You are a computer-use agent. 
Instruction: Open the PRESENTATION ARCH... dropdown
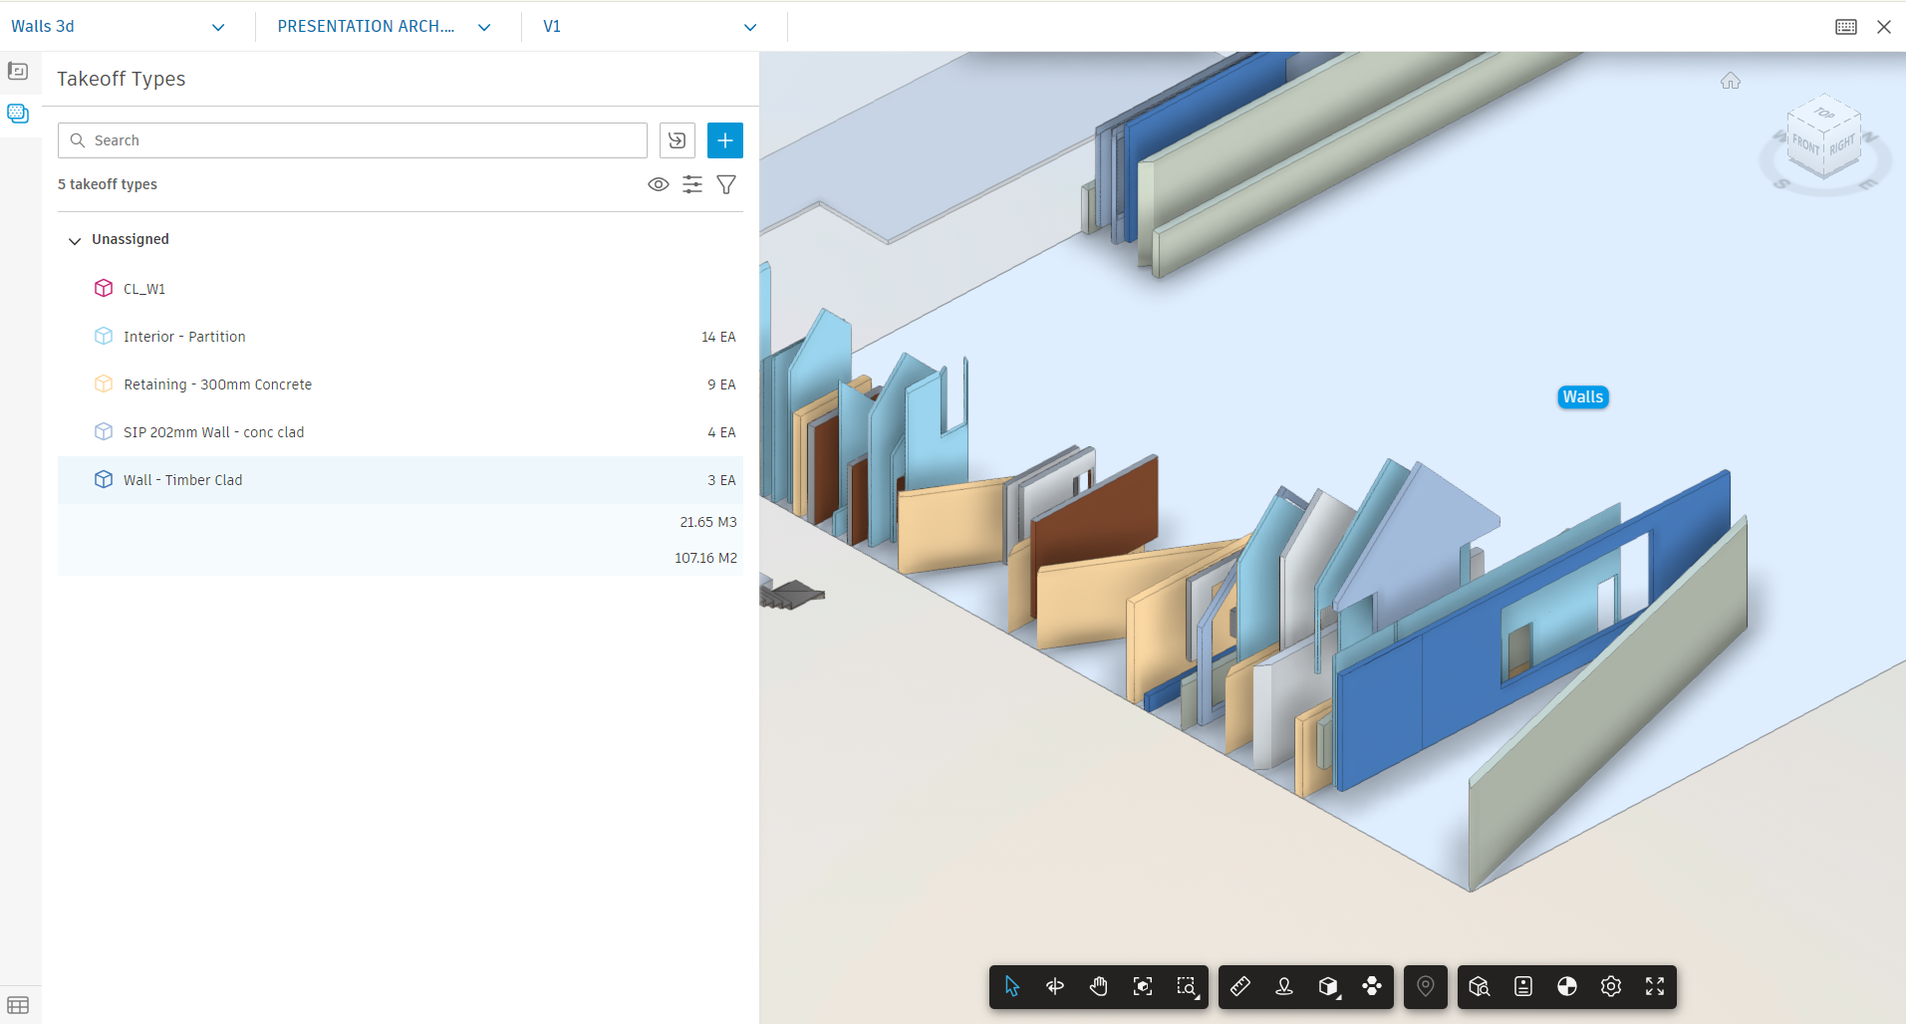click(x=385, y=27)
